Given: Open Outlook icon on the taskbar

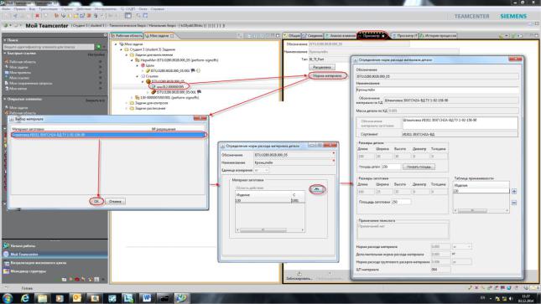Looking at the screenshot, I should point(76,298).
